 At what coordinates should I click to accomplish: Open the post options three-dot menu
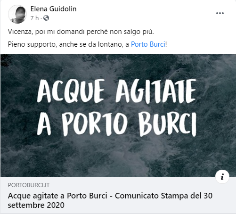[220, 13]
